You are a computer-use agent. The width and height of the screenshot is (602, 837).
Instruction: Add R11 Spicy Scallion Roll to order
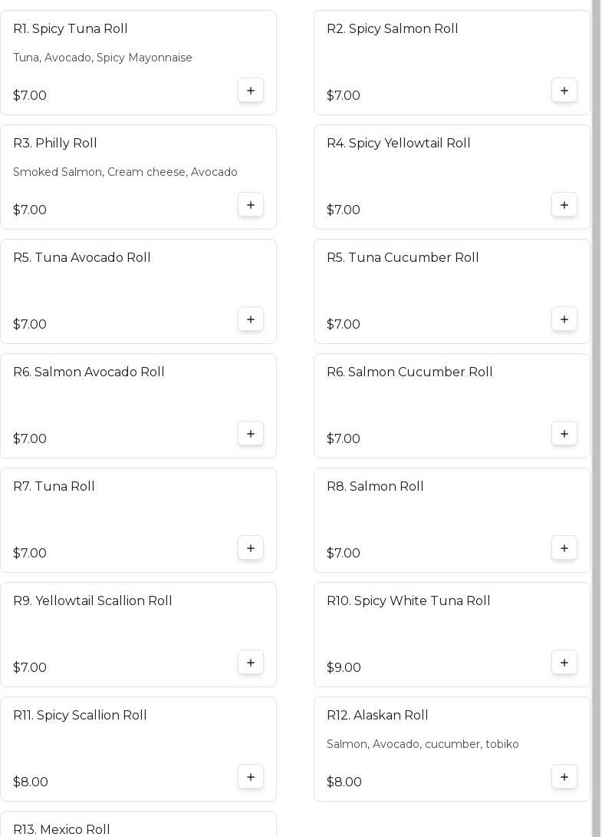(x=251, y=777)
